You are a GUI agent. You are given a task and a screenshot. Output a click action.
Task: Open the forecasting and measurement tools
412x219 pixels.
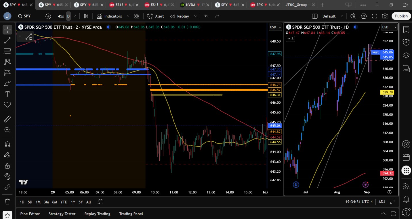(7, 73)
